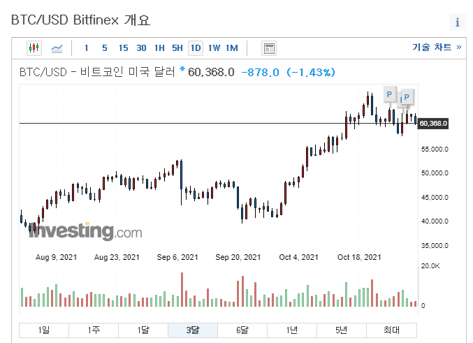Open the 기술 차트 link
This screenshot has height=343, width=473.
(x=437, y=47)
